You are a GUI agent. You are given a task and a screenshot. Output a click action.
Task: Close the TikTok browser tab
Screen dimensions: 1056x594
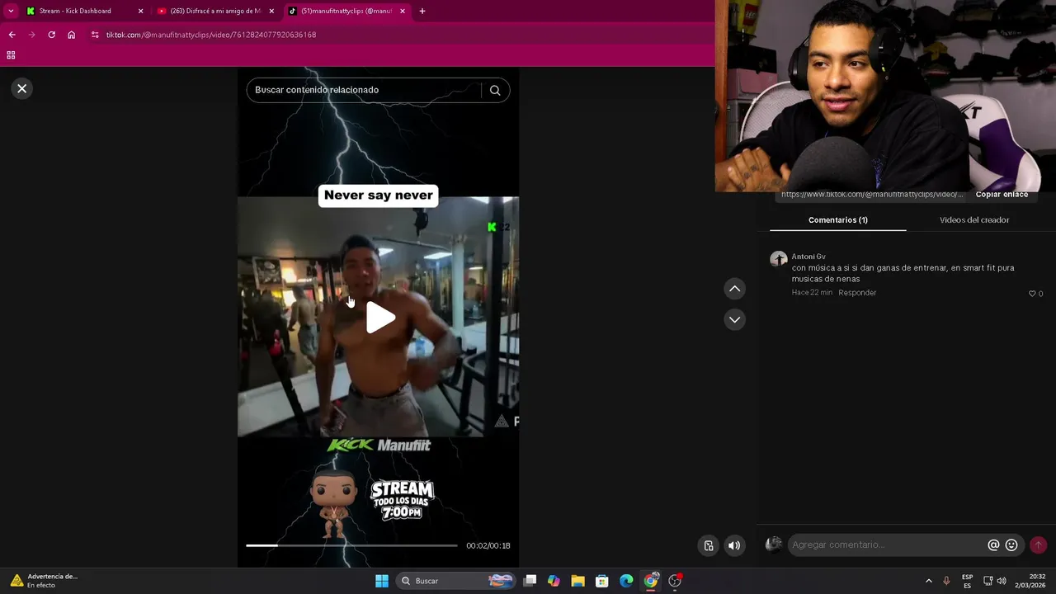[x=403, y=12]
